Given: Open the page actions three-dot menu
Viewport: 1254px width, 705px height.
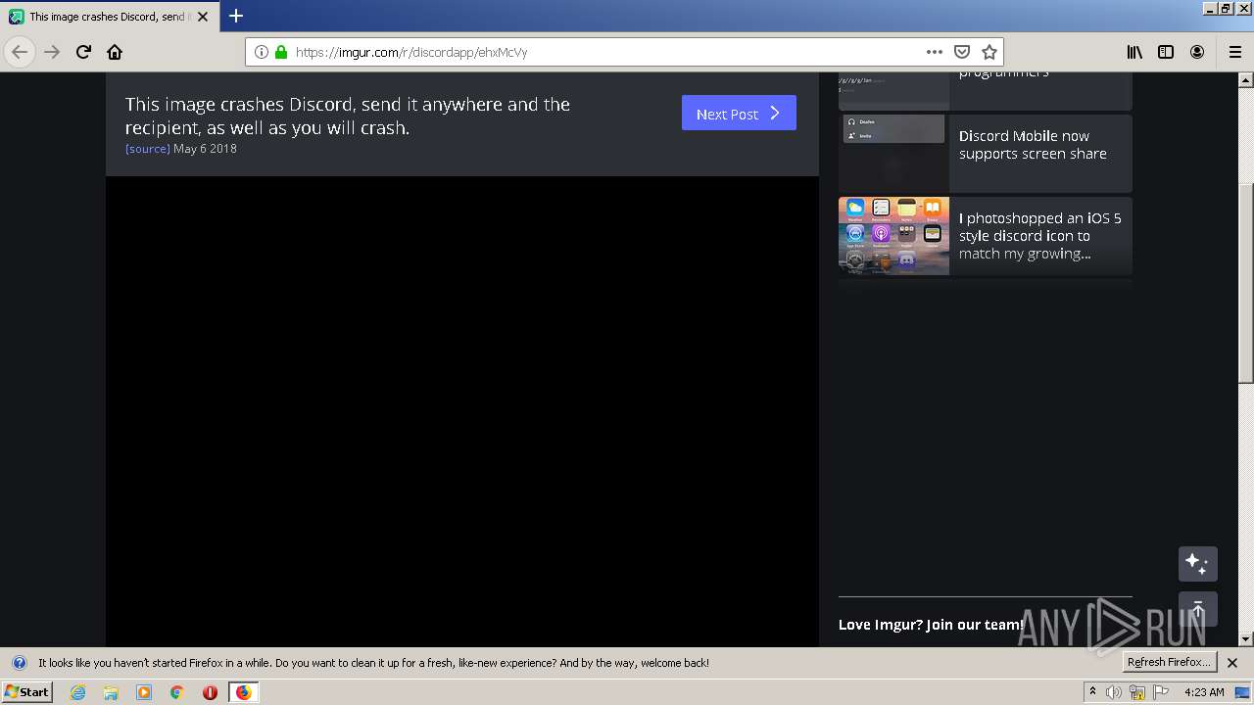Looking at the screenshot, I should point(935,52).
